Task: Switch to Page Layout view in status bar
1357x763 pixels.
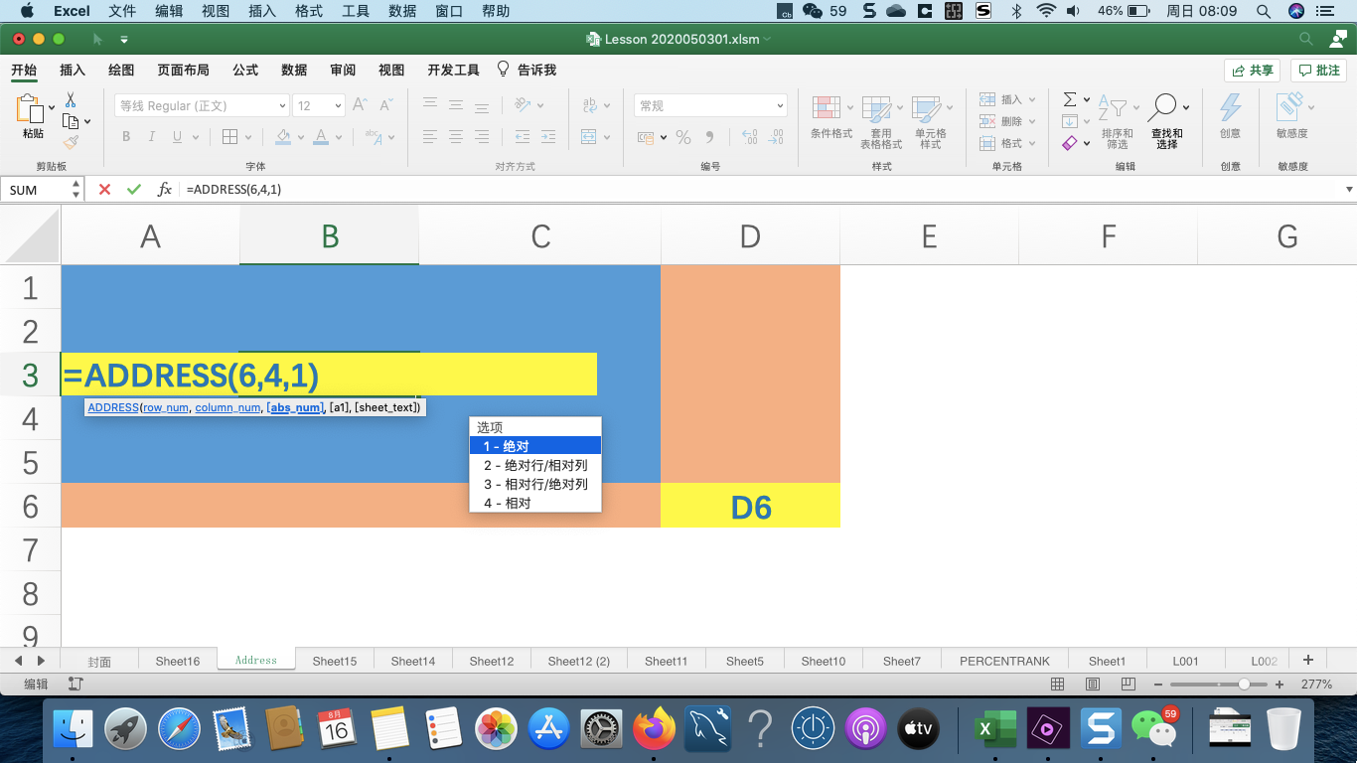Action: [x=1093, y=685]
